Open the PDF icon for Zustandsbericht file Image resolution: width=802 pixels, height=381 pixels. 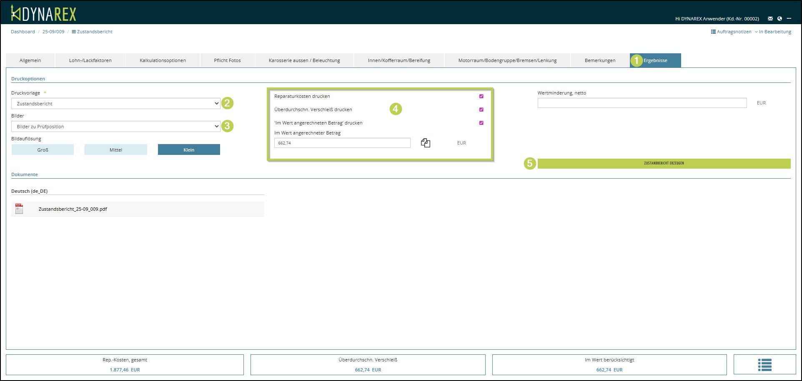(19, 209)
